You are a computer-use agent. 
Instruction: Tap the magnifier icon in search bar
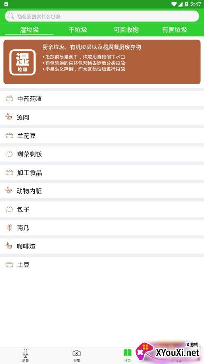click(x=11, y=16)
